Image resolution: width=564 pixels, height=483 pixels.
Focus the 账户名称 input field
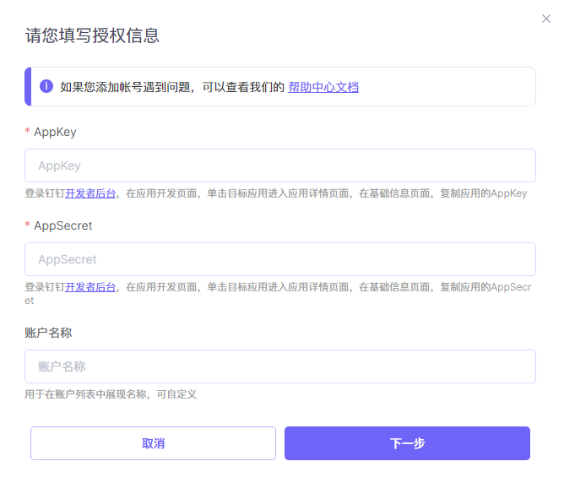(280, 366)
